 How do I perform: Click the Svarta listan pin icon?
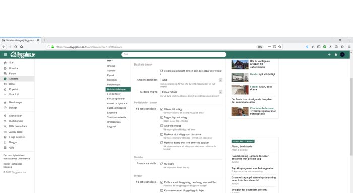[5, 116]
